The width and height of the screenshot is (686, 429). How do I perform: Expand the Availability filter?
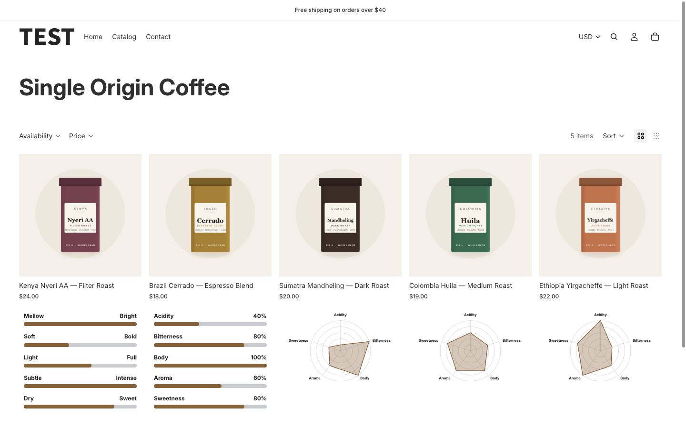pos(40,136)
